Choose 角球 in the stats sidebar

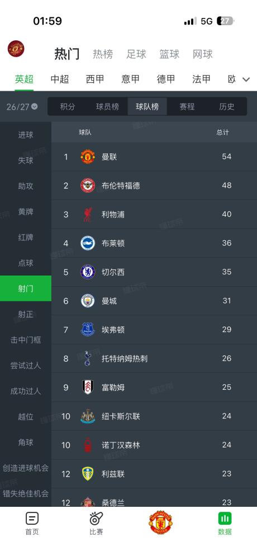point(26,442)
